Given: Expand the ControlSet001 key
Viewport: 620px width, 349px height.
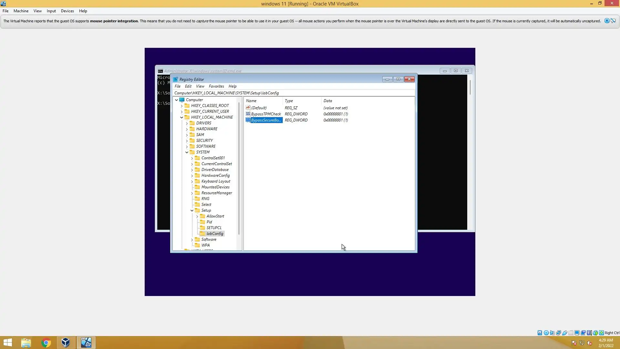Looking at the screenshot, I should [x=192, y=158].
